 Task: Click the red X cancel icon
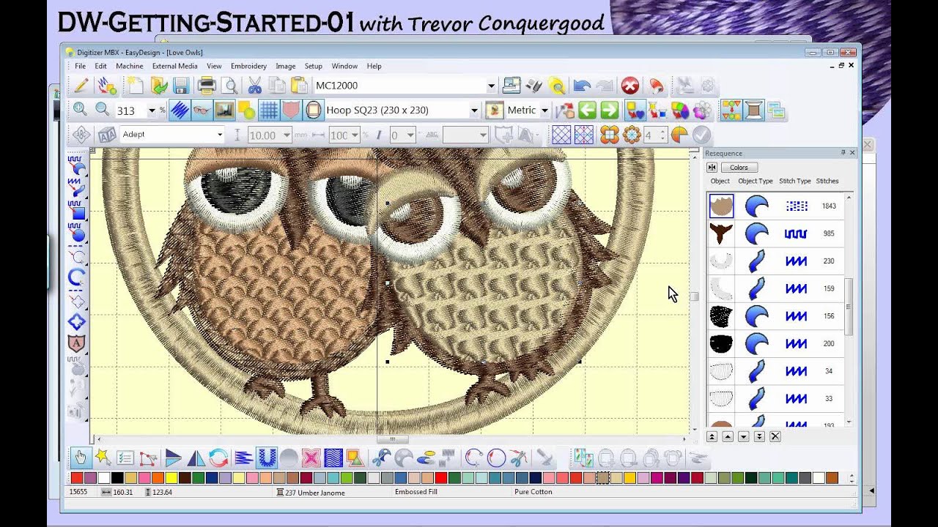click(630, 86)
